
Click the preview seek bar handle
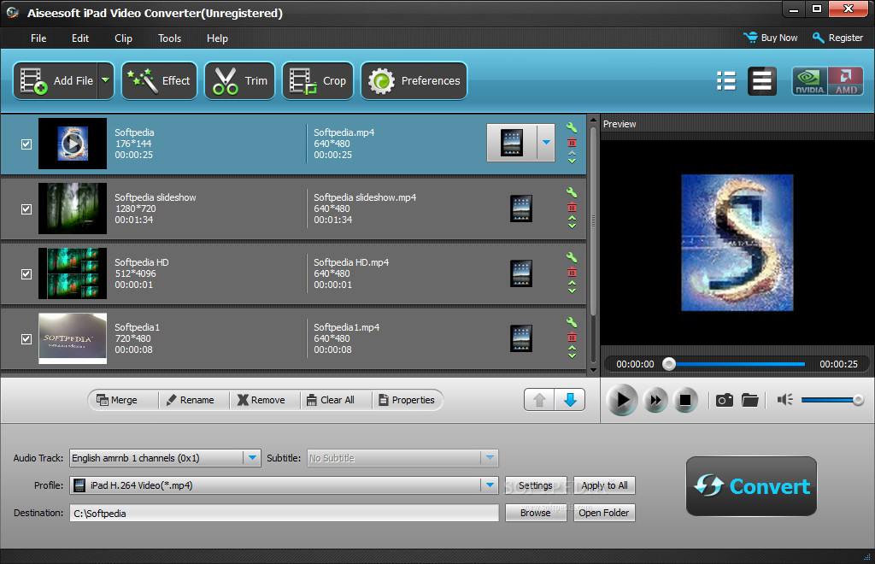[x=668, y=364]
